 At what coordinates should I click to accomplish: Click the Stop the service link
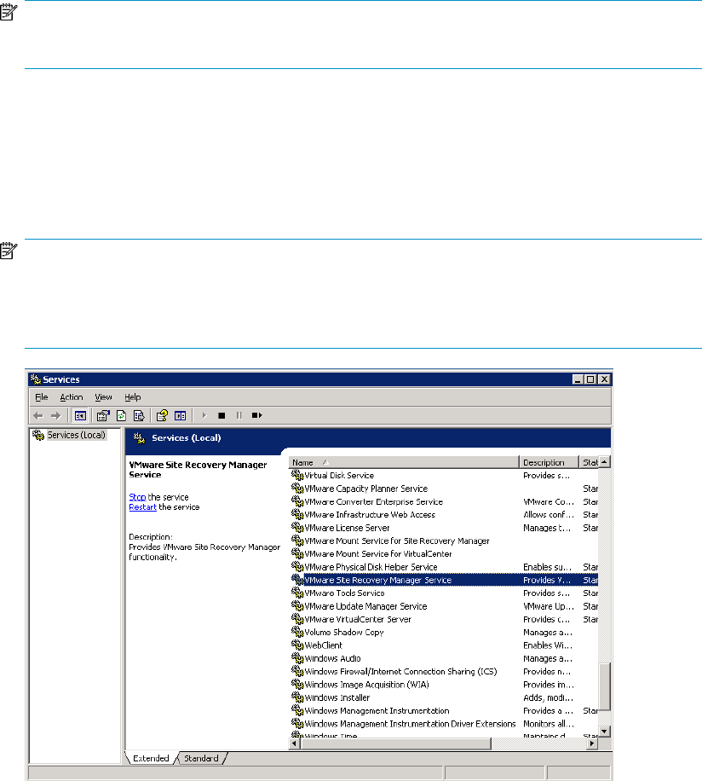(x=136, y=497)
